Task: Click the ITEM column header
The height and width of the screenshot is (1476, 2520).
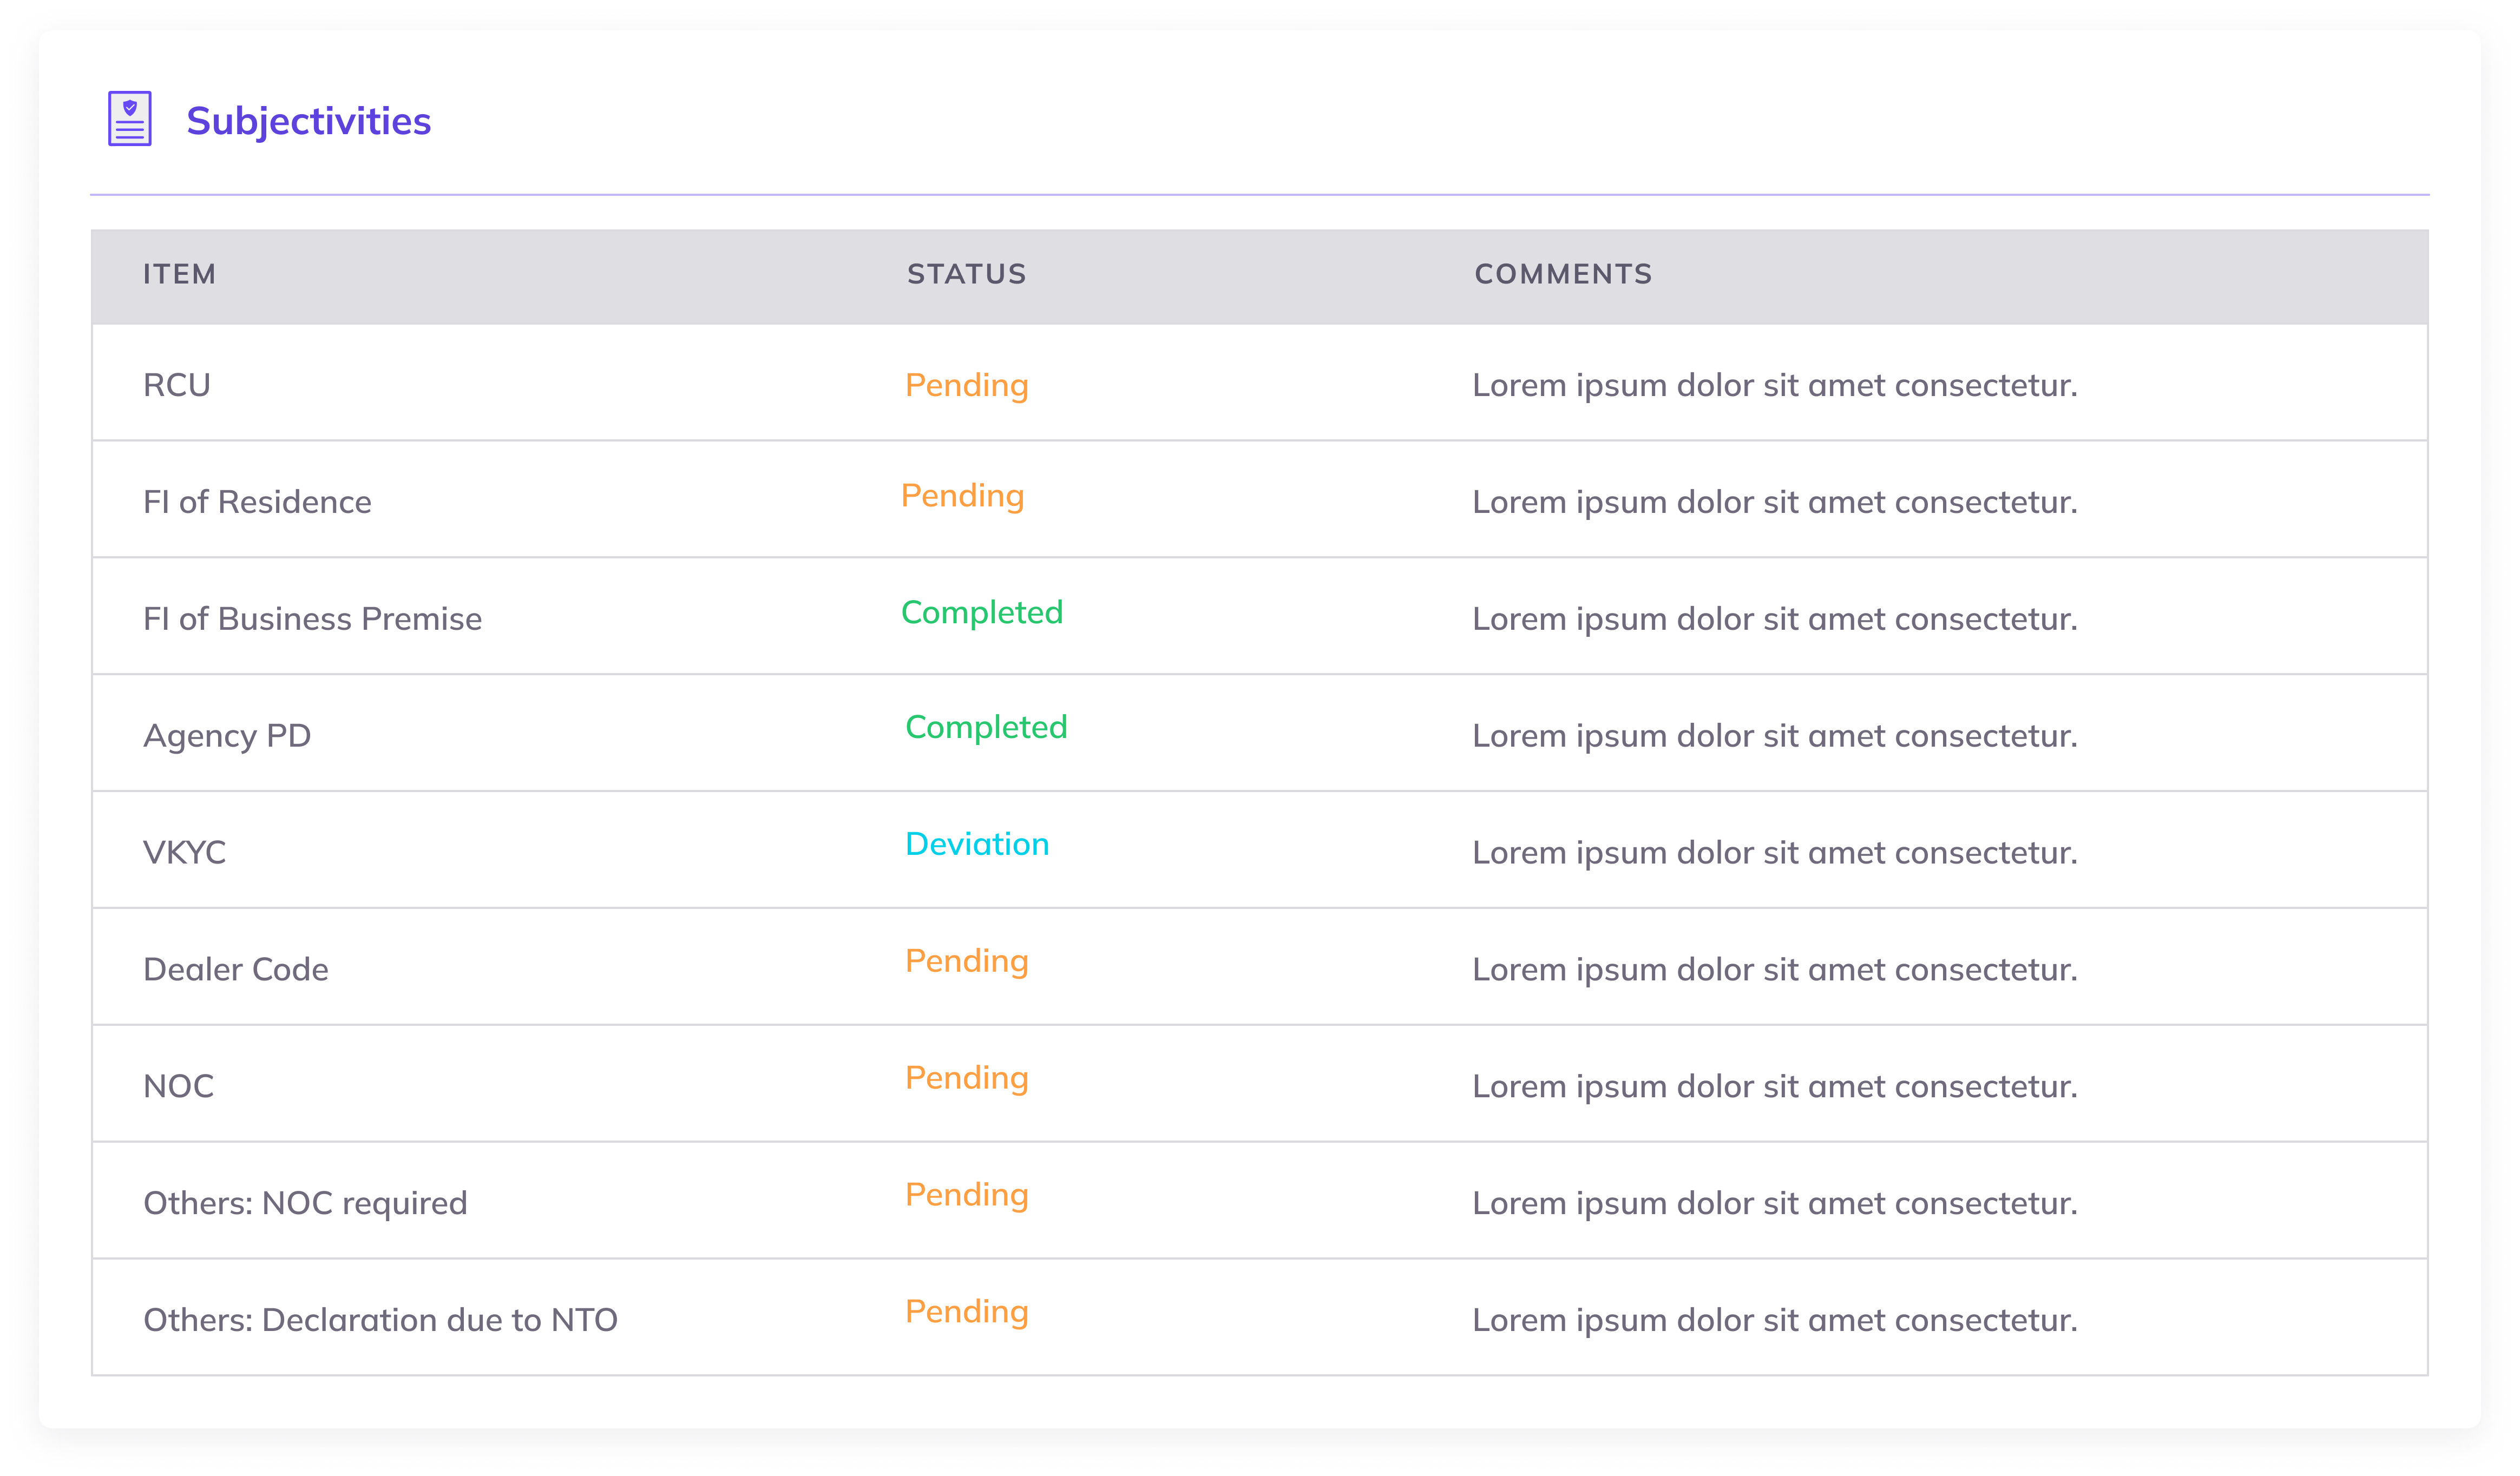Action: (x=179, y=274)
